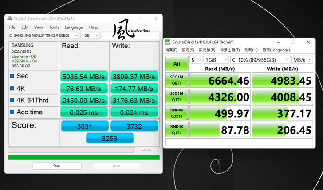Open the C: 10% (89/936GiB) drive dropdown
The height and width of the screenshot is (190, 323).
[x=260, y=60]
